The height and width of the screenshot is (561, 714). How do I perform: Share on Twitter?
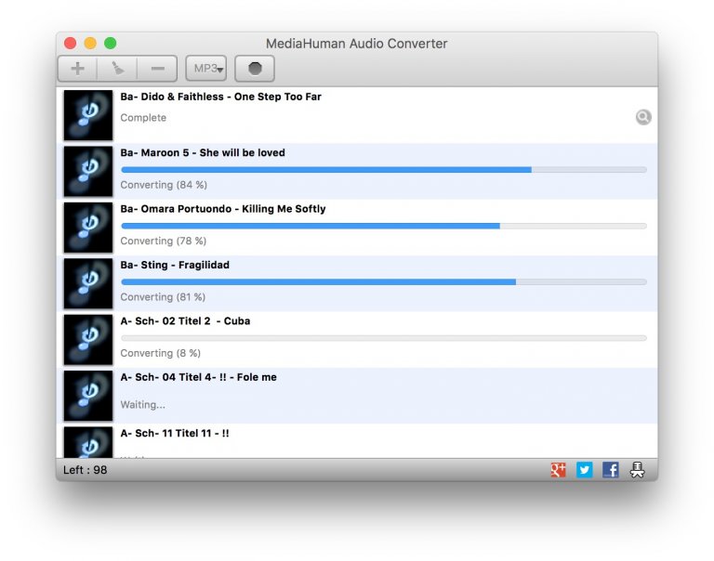(x=584, y=470)
